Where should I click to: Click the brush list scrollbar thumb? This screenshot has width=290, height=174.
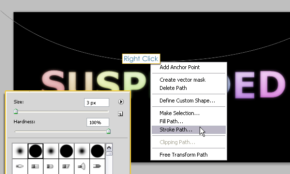click(x=109, y=154)
